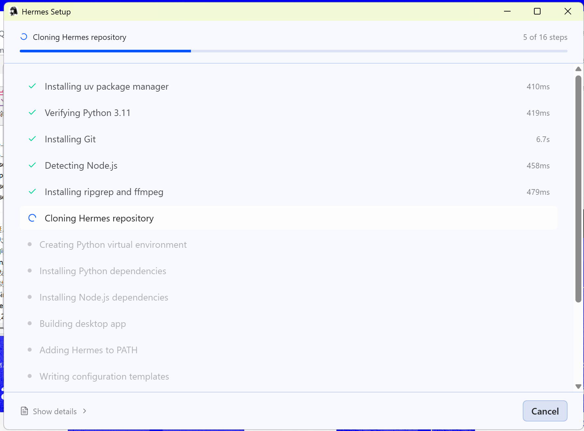
Task: Select the 'Detecting Node.js' step text
Action: click(81, 165)
